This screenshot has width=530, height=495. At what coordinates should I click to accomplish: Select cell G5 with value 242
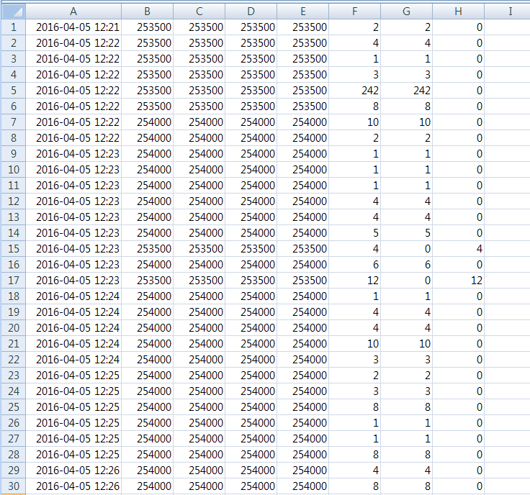406,91
